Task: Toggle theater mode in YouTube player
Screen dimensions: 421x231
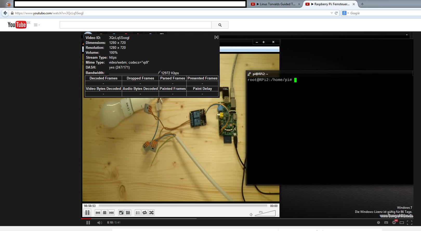Action: [x=402, y=223]
